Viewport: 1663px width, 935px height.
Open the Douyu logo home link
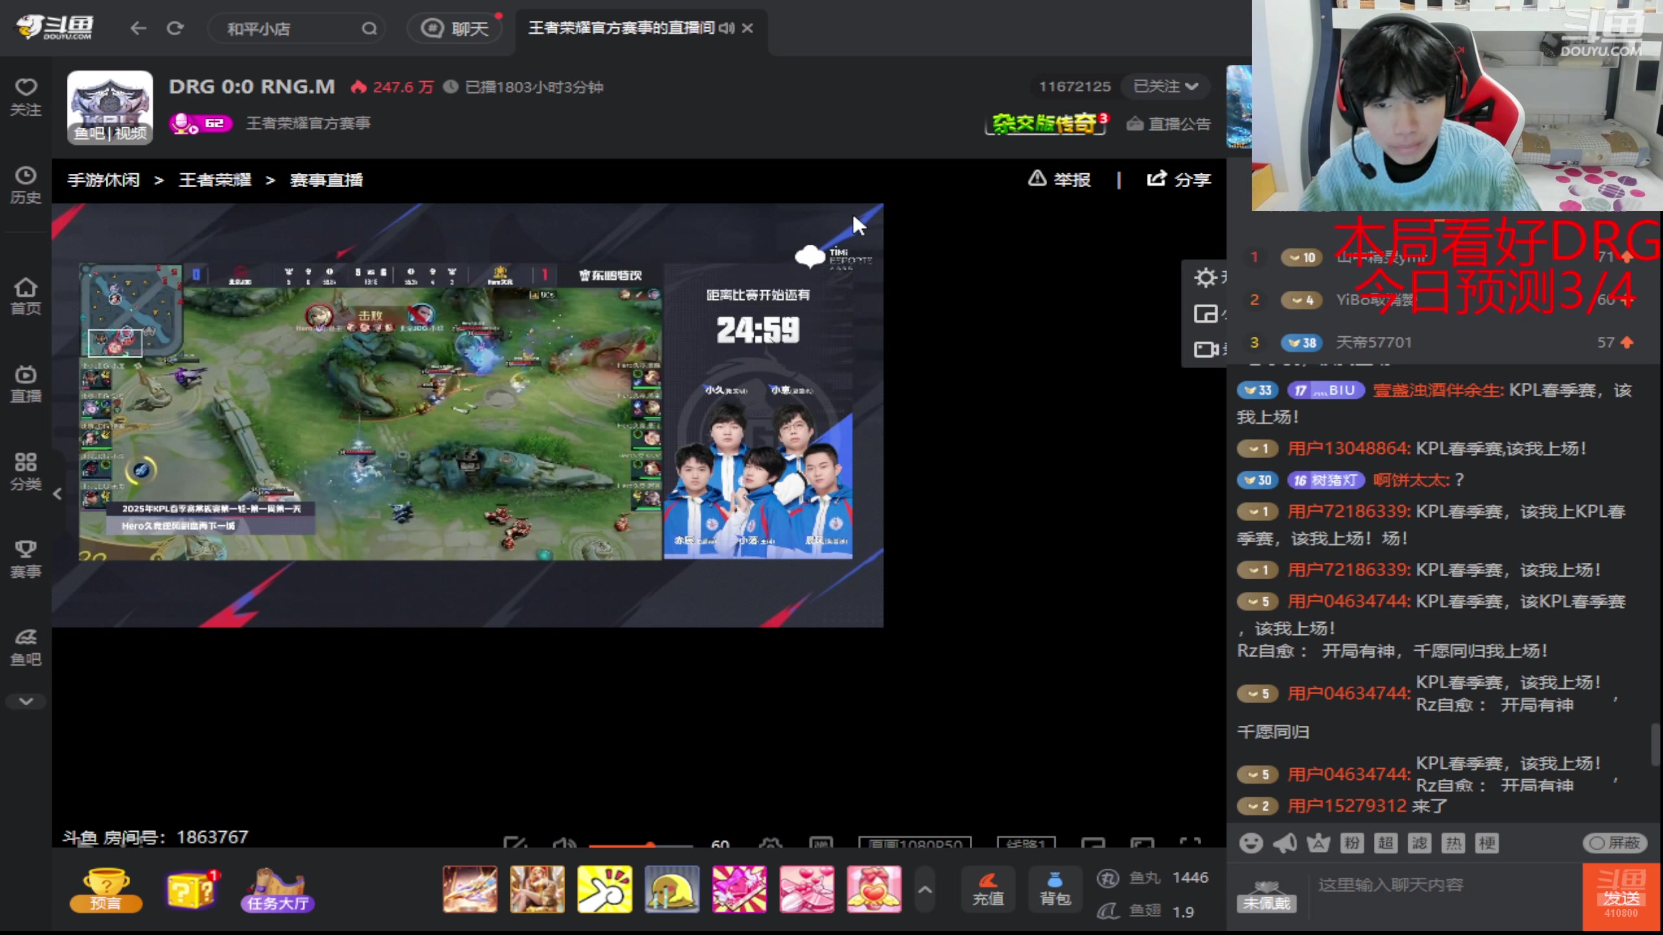[x=55, y=27]
